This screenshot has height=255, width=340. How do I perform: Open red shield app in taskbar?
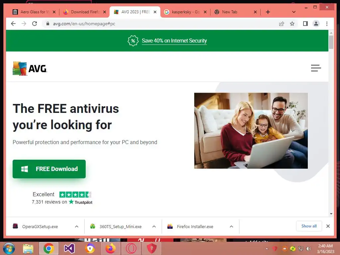pos(151,248)
